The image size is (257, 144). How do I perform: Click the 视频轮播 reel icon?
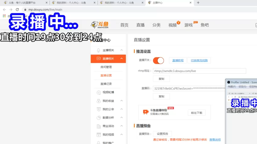(x=99, y=92)
